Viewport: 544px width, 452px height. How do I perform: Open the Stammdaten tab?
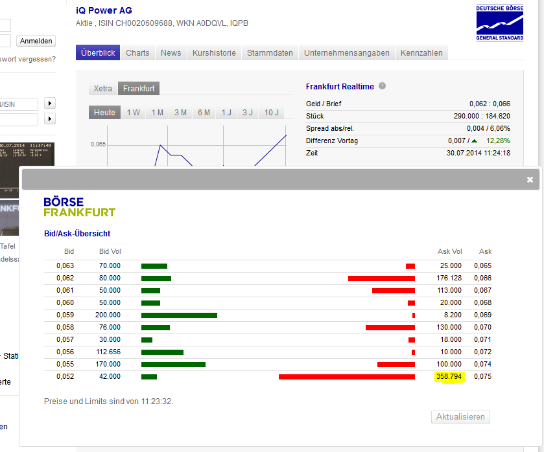coord(270,52)
